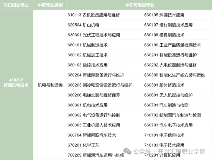
Task: Click 660107 增材制造技术应用
Action: click(x=168, y=25)
